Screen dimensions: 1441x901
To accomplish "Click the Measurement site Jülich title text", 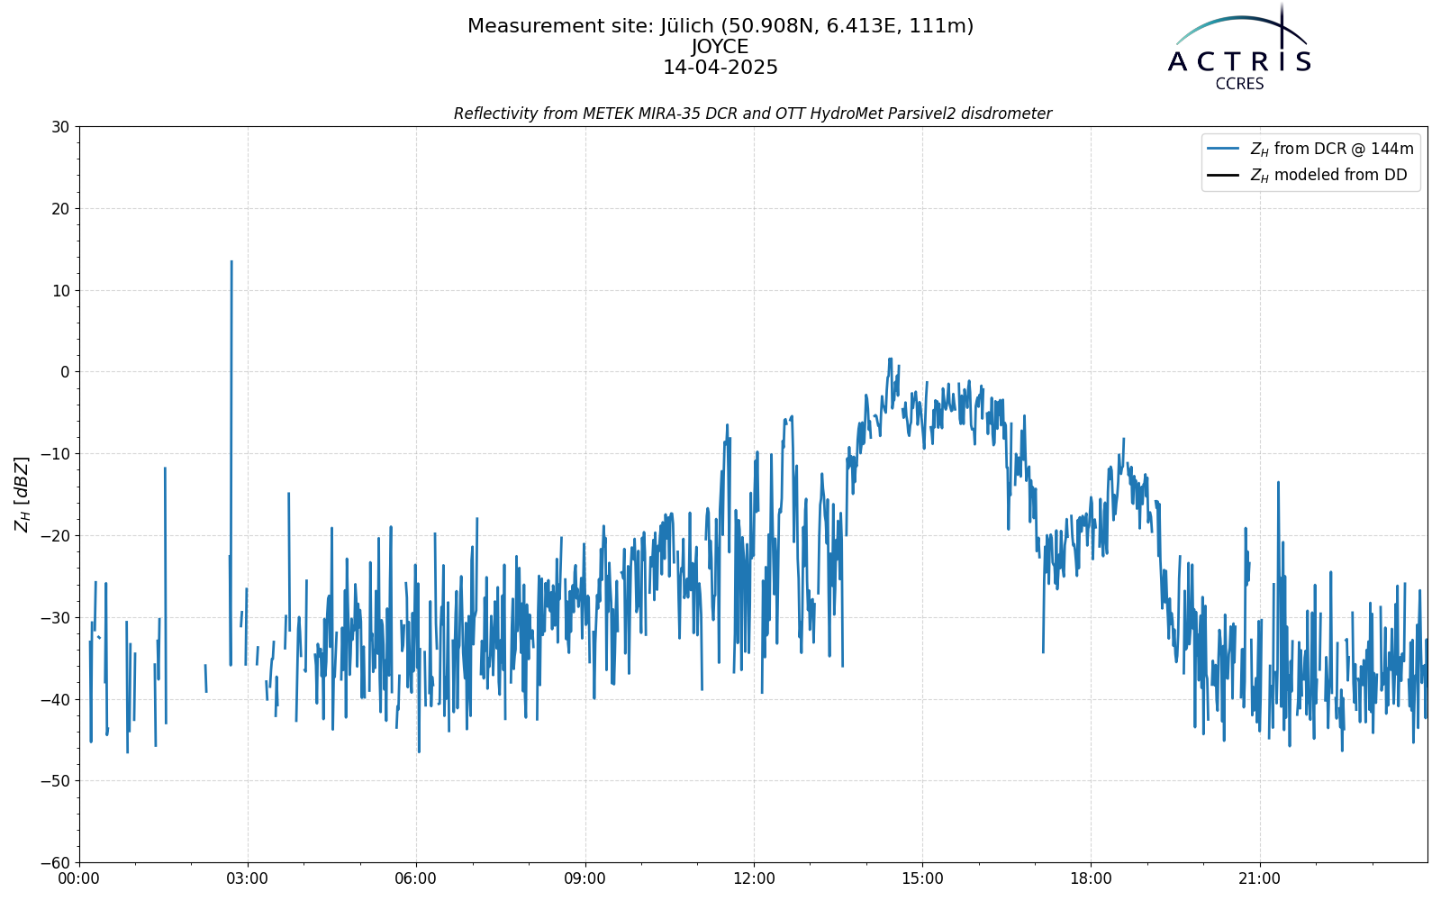I will pyautogui.click(x=720, y=26).
